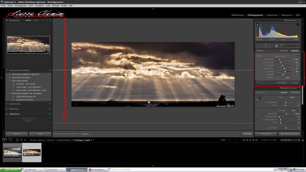The height and width of the screenshot is (172, 306).
Task: Toggle highlight clipping indicator in histogram
Action: tap(298, 24)
